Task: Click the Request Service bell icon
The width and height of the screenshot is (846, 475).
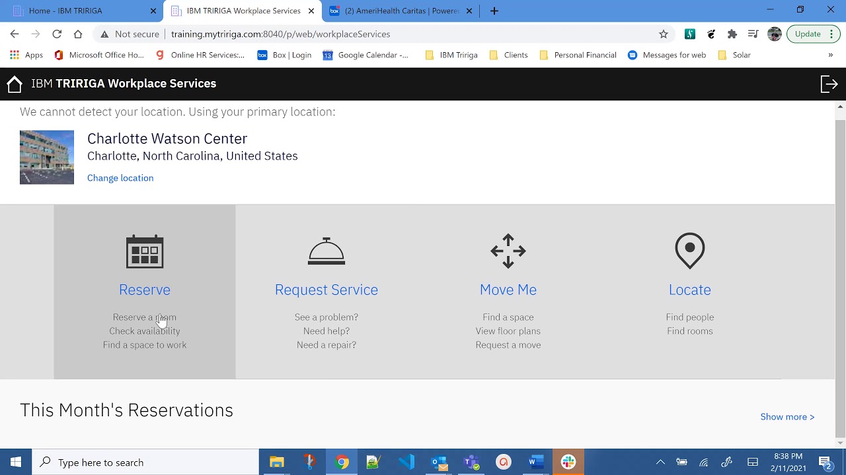Action: tap(327, 251)
